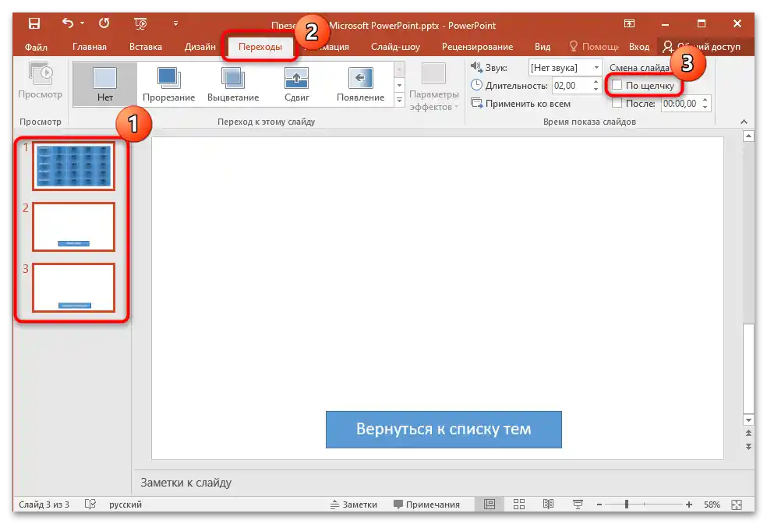Click Применить ко всем

tap(521, 104)
